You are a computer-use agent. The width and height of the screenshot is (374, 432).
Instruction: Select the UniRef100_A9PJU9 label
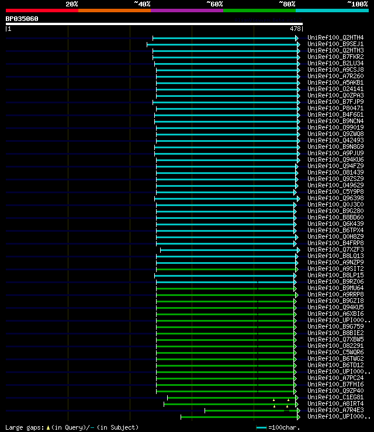pyautogui.click(x=335, y=153)
